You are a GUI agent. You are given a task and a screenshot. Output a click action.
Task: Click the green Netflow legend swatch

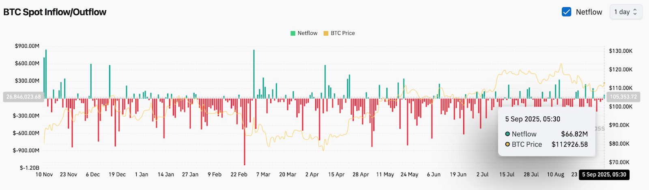pyautogui.click(x=293, y=33)
